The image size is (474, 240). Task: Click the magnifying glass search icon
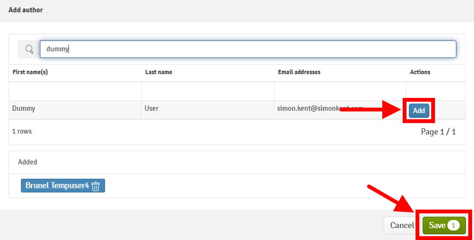(29, 49)
